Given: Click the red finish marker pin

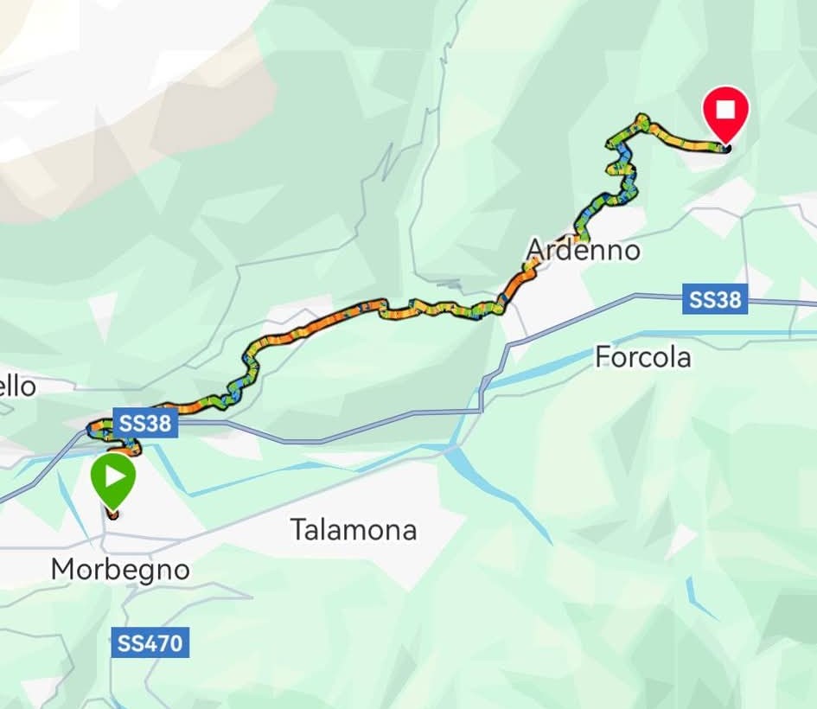Looking at the screenshot, I should coord(725,113).
